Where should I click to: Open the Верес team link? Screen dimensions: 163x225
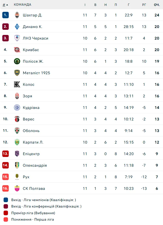28,119
